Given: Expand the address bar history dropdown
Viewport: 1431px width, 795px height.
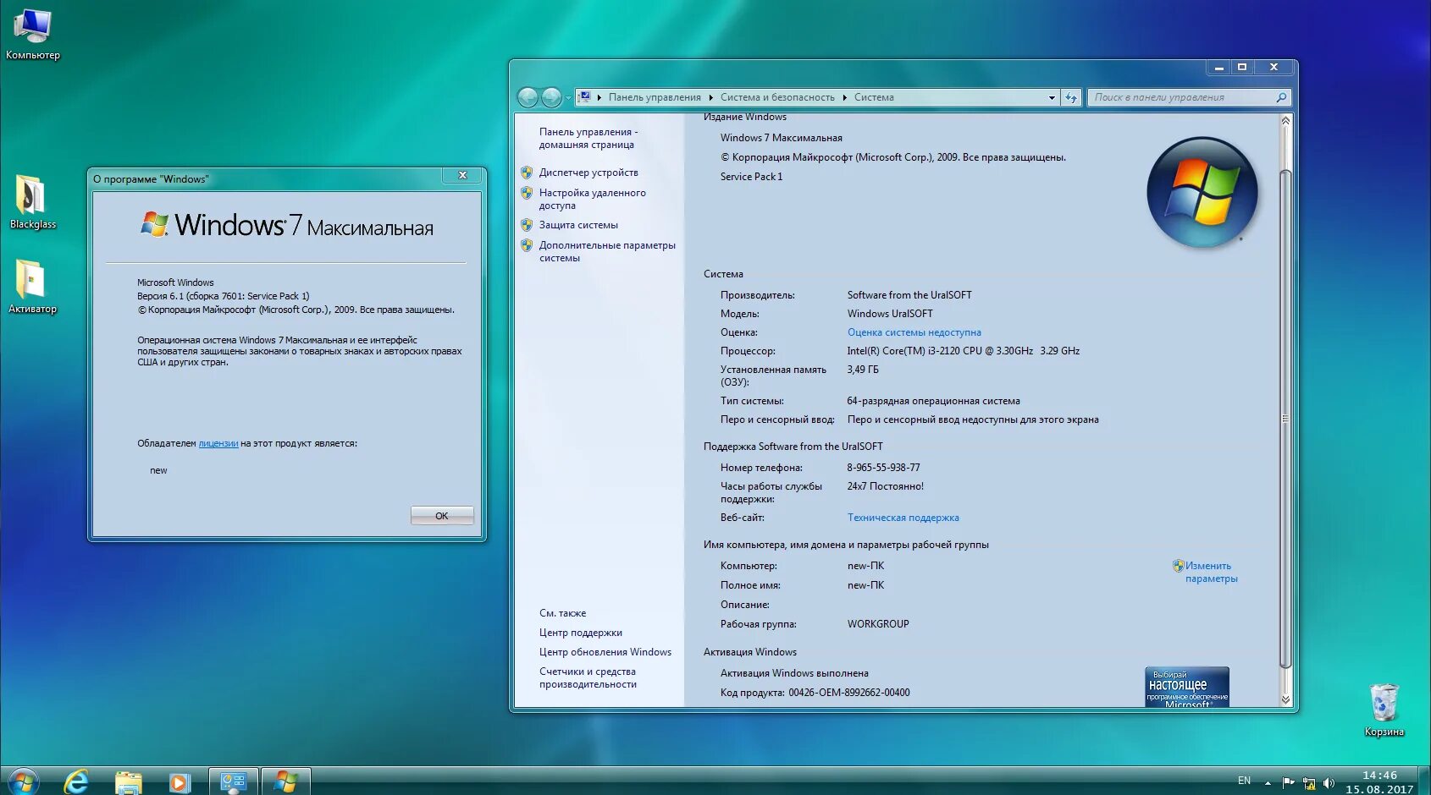Looking at the screenshot, I should click(1052, 97).
